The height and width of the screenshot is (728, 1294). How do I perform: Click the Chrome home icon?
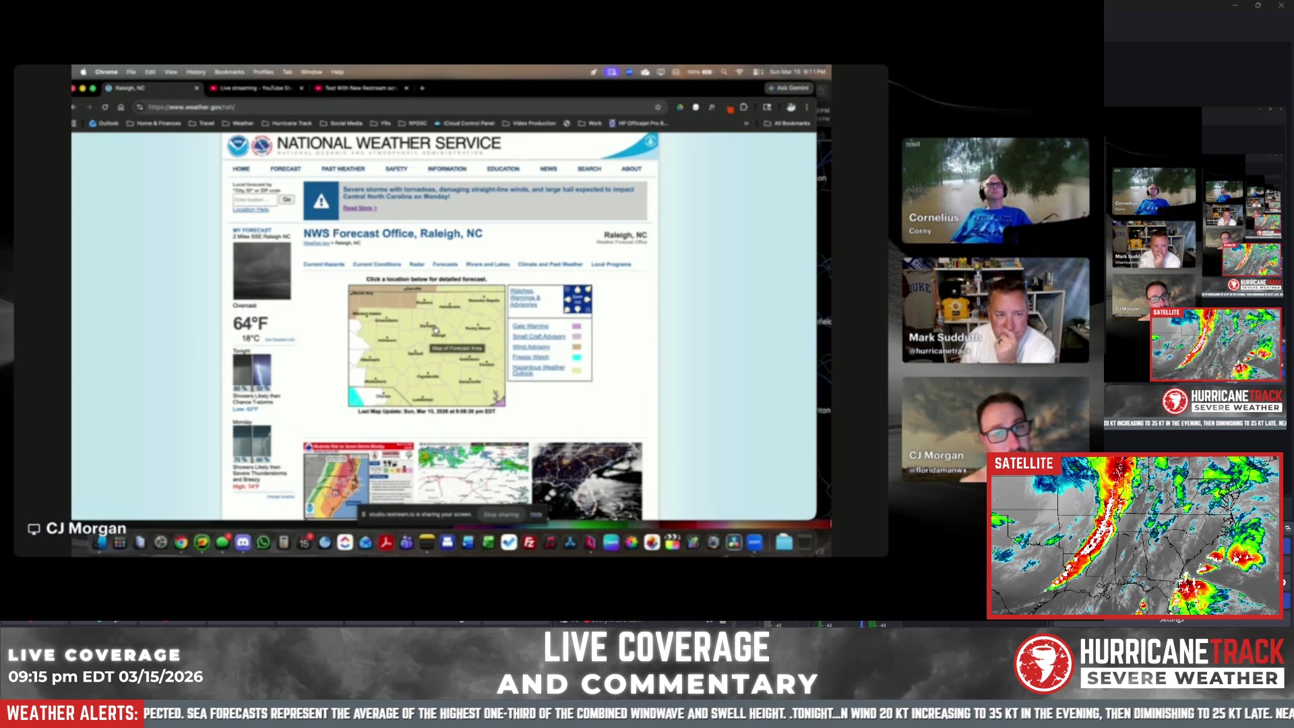coord(121,107)
